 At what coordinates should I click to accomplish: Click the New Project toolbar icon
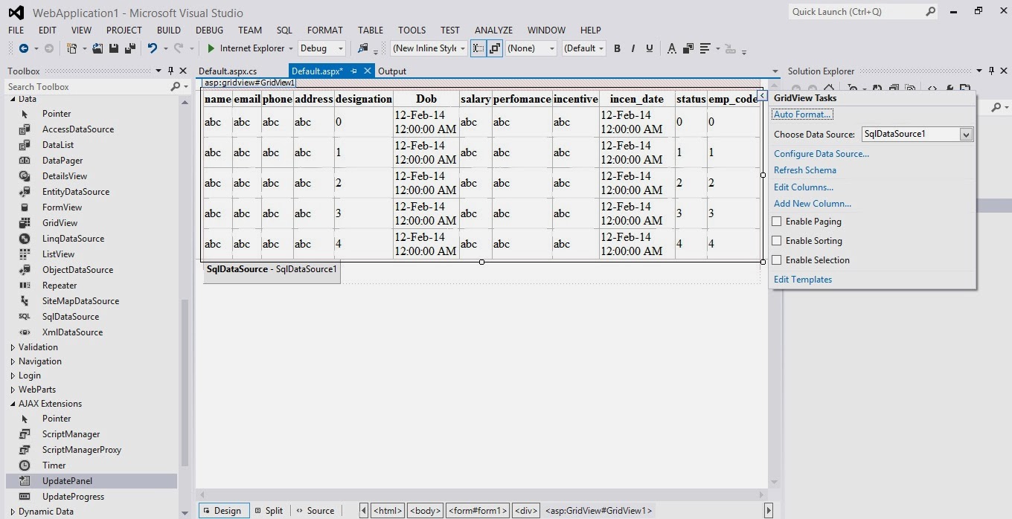coord(71,48)
